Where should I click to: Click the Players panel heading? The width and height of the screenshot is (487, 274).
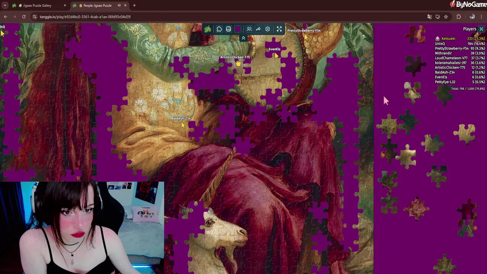(469, 29)
